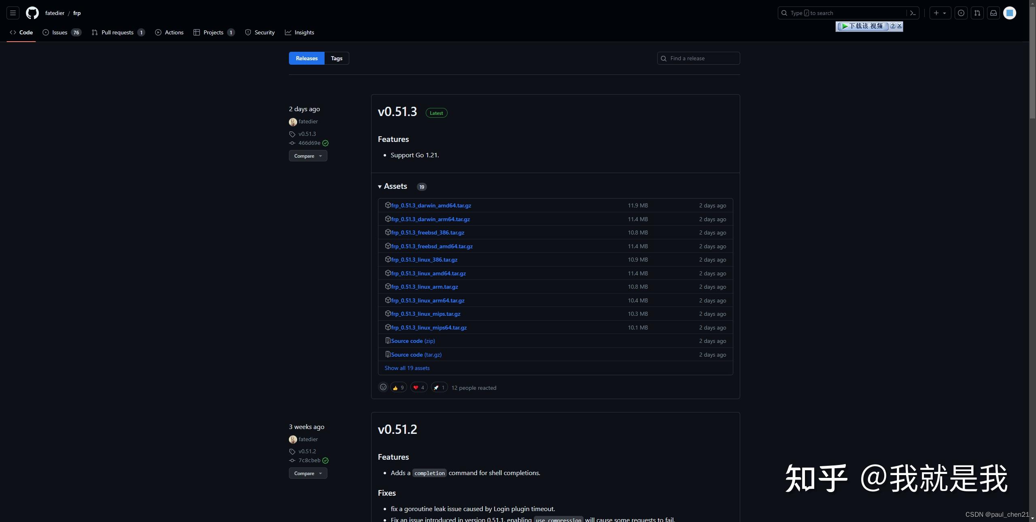1036x522 pixels.
Task: Open the Security tab
Action: click(x=260, y=32)
